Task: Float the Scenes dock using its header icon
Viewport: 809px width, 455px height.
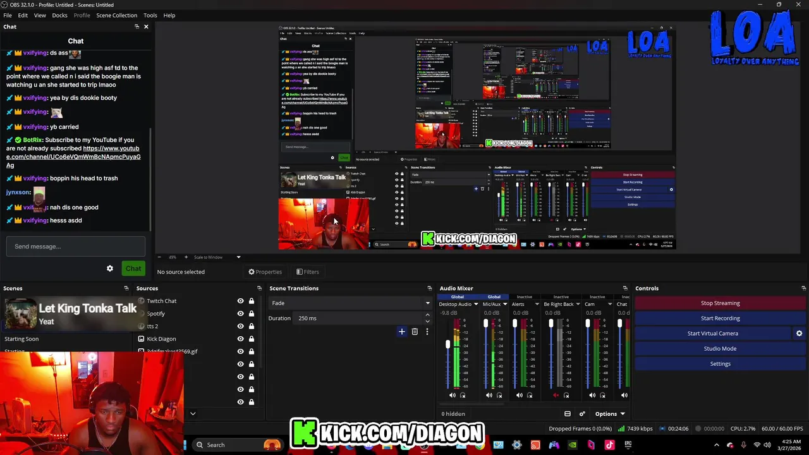Action: (x=126, y=288)
